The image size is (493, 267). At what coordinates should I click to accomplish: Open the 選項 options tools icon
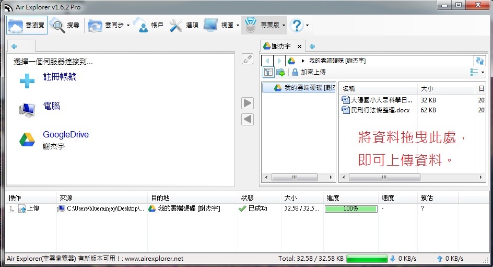[176, 25]
